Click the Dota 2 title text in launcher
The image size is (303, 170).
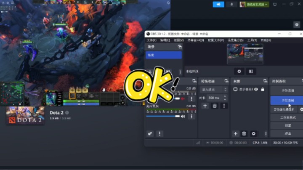[57, 113]
